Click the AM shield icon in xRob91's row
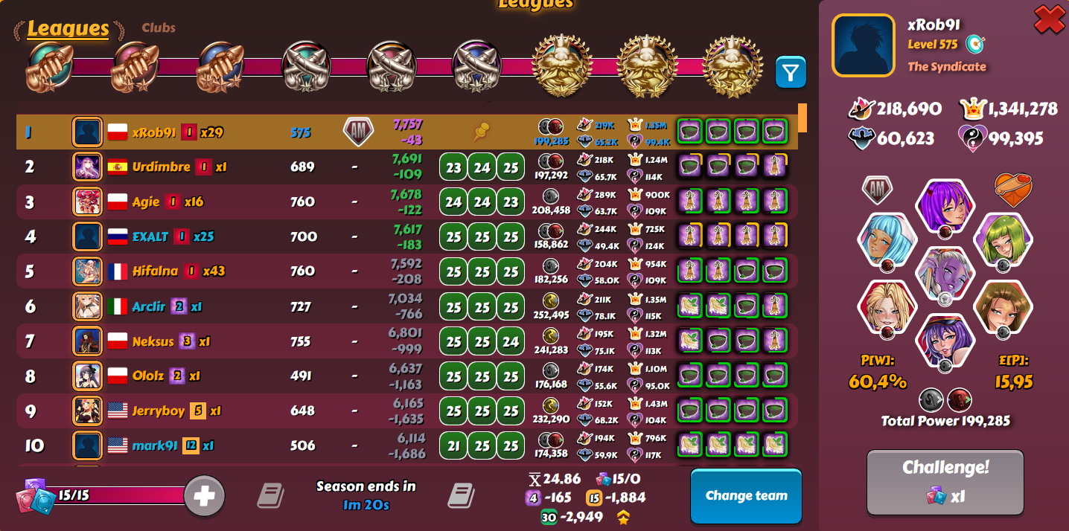 click(358, 132)
